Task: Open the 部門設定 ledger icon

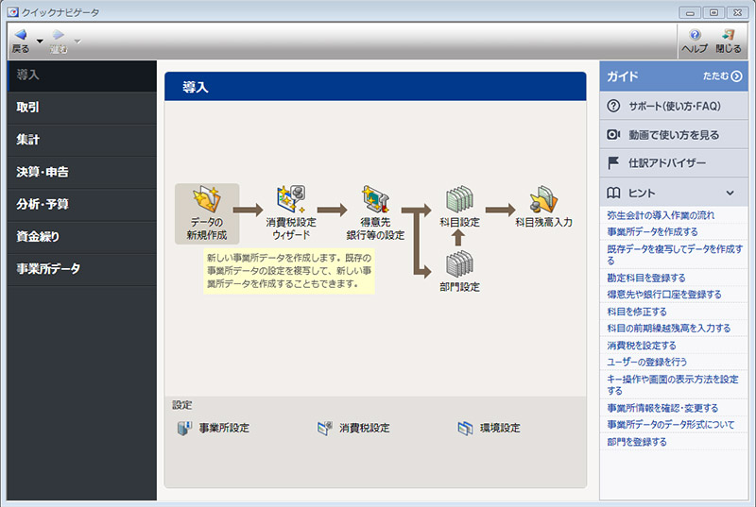Action: coord(459,263)
